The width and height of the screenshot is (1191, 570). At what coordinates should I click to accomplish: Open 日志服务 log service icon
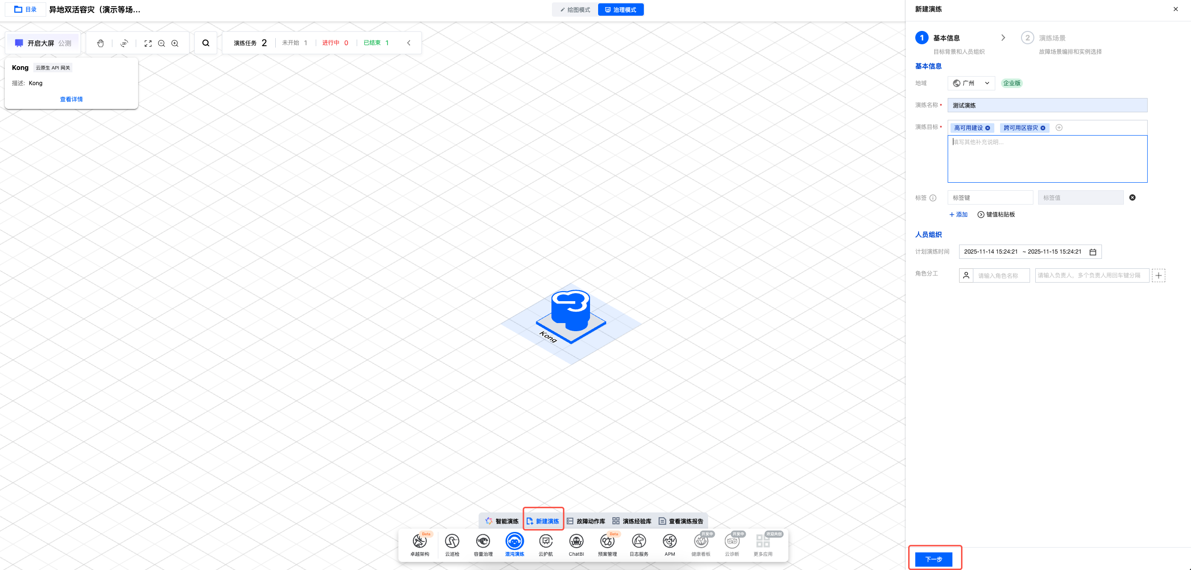[x=639, y=541]
